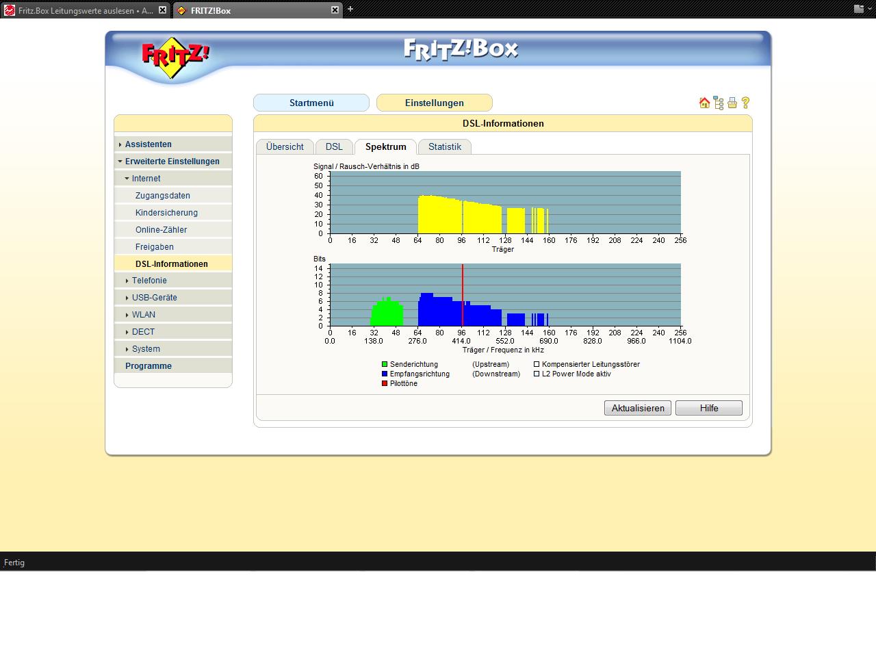Click the home icon in the header
This screenshot has width=876, height=657.
(704, 103)
